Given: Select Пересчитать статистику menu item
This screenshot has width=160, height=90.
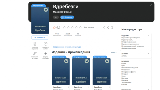Looking at the screenshot, I should pos(130,44).
